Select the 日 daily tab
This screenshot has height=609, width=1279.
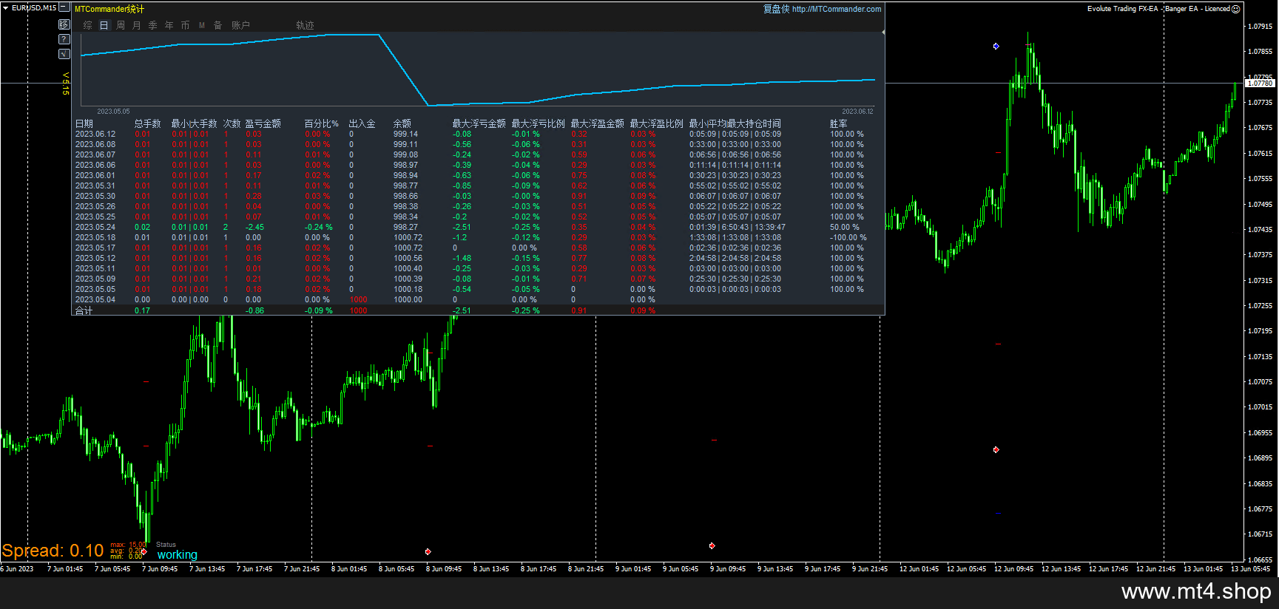pyautogui.click(x=104, y=25)
